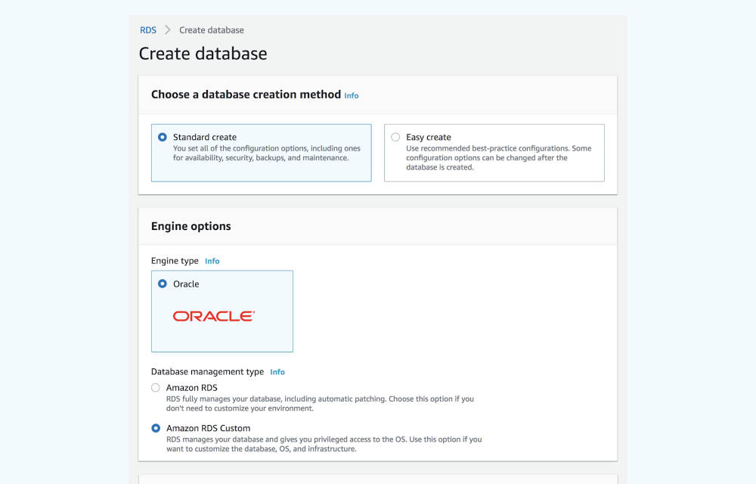The width and height of the screenshot is (756, 484).
Task: Click the Database management type label
Action: tap(207, 372)
